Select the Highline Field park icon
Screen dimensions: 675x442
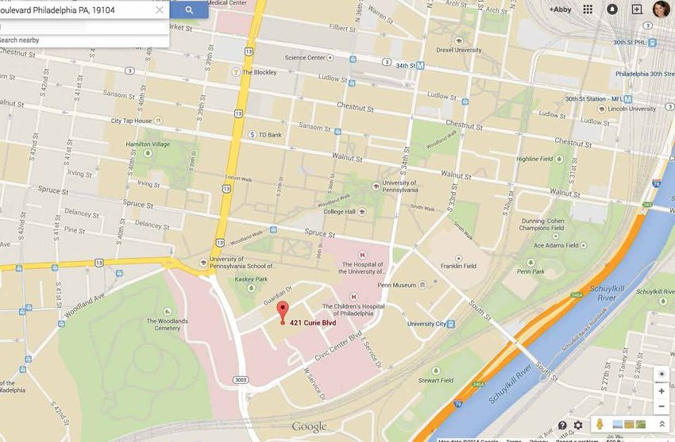click(559, 159)
